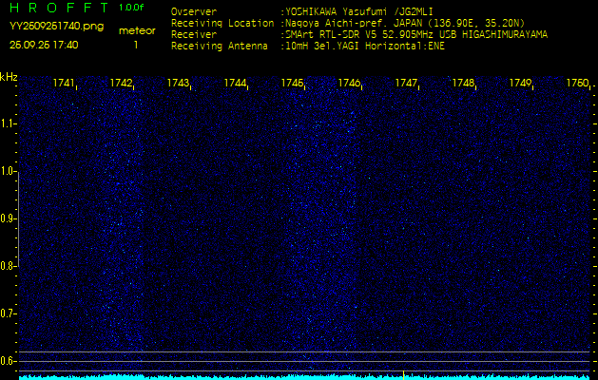Click the 'Receiving Location' field label
This screenshot has width=598, height=380.
[x=222, y=23]
